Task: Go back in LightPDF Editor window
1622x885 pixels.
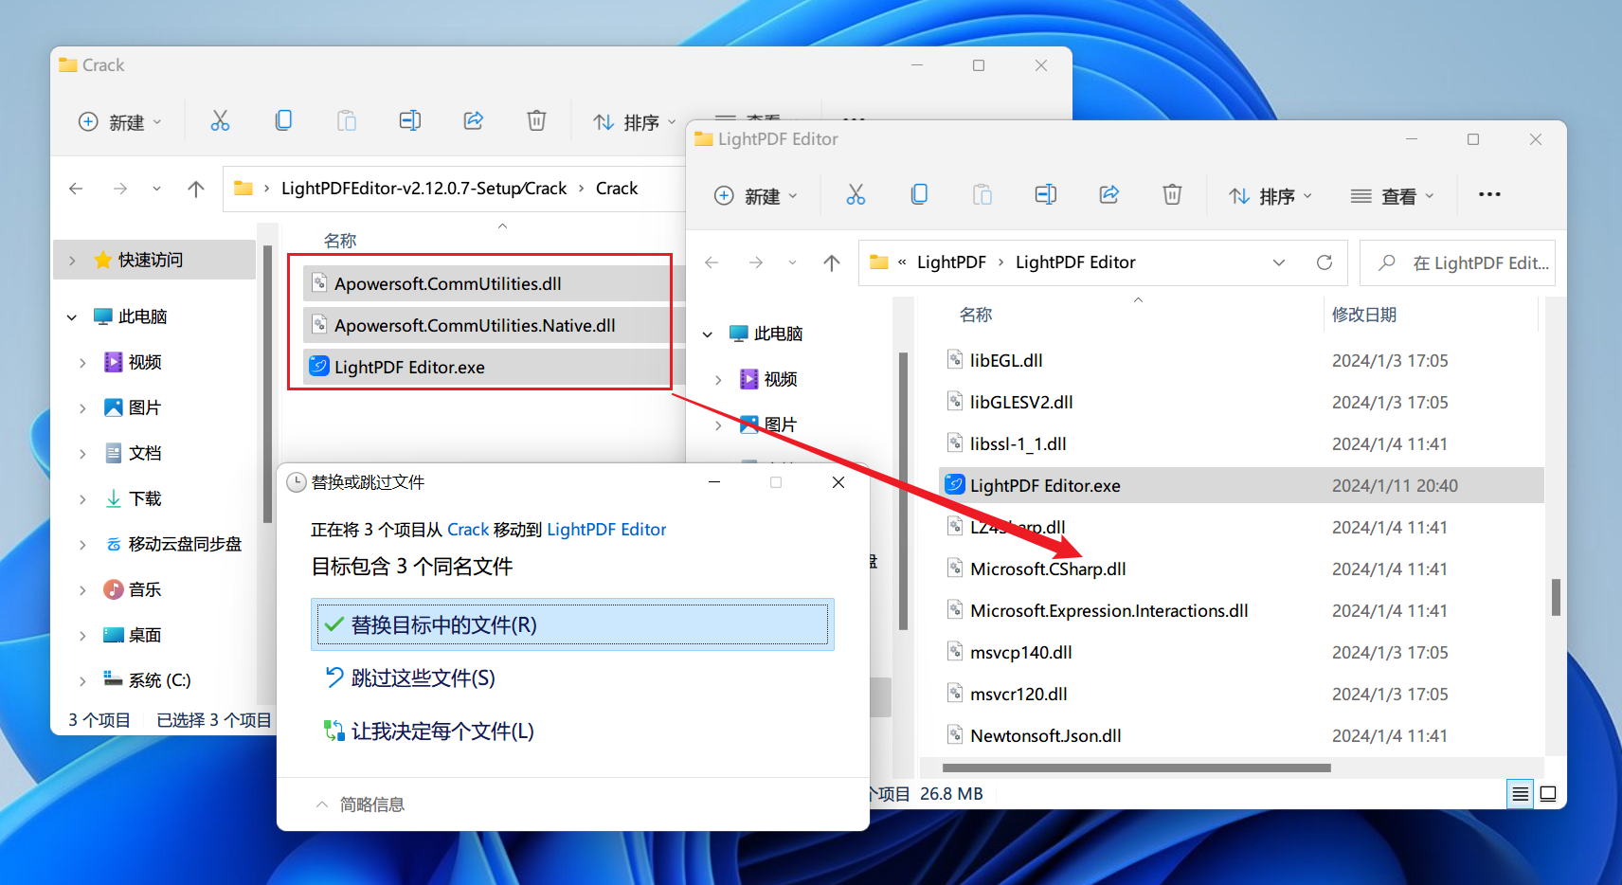Action: point(712,262)
